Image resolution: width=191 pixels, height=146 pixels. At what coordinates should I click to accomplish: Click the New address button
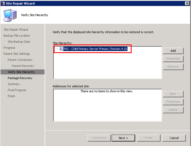click(173, 94)
